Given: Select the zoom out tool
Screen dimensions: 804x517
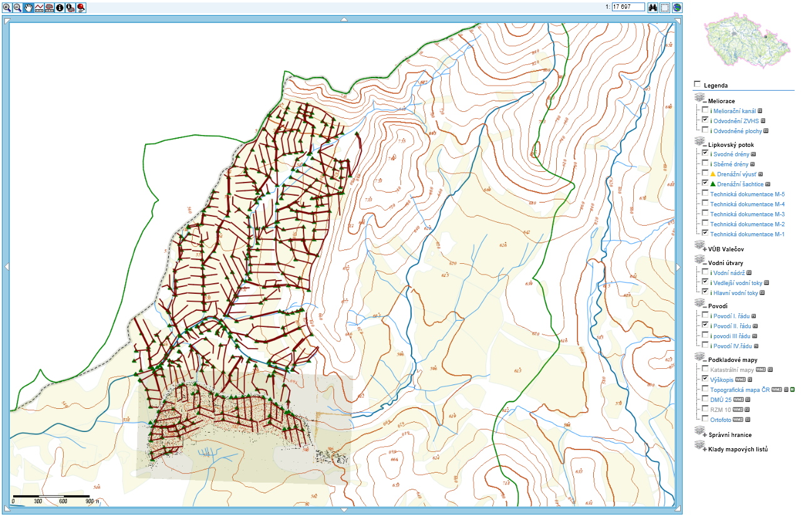Looking at the screenshot, I should [18, 8].
